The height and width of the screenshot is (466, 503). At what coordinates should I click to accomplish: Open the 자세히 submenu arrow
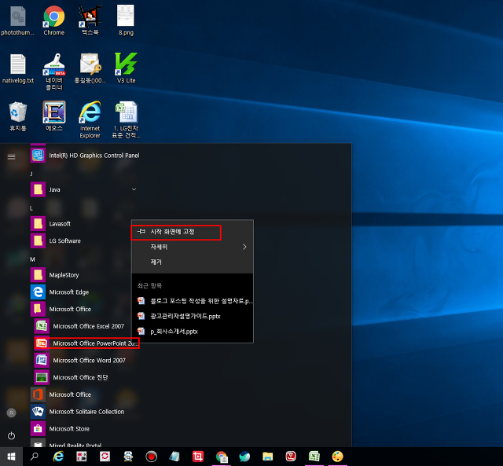pos(244,247)
